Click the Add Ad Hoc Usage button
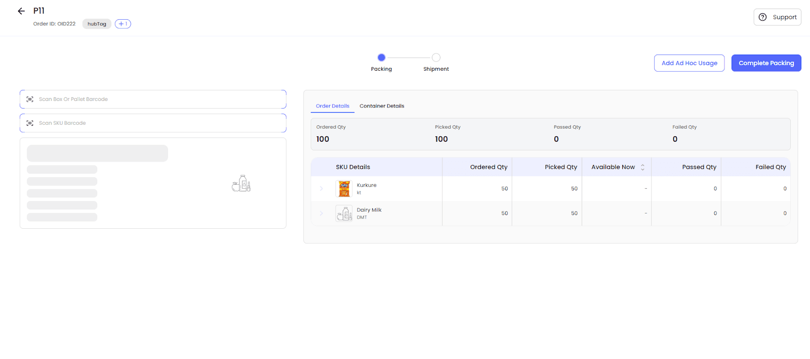810x359 pixels. coord(689,63)
